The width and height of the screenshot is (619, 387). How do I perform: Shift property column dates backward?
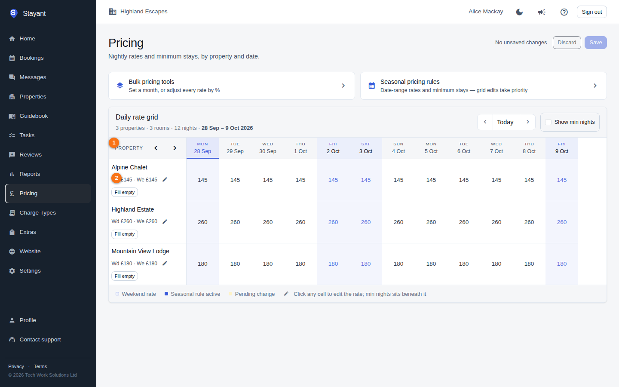pos(156,148)
